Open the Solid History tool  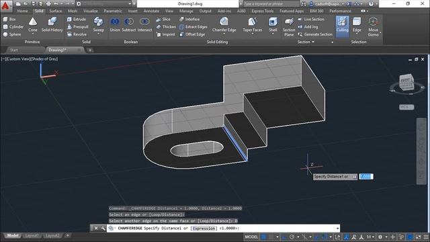[x=52, y=25]
